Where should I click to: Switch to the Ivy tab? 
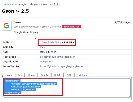pyautogui.click(x=20, y=75)
